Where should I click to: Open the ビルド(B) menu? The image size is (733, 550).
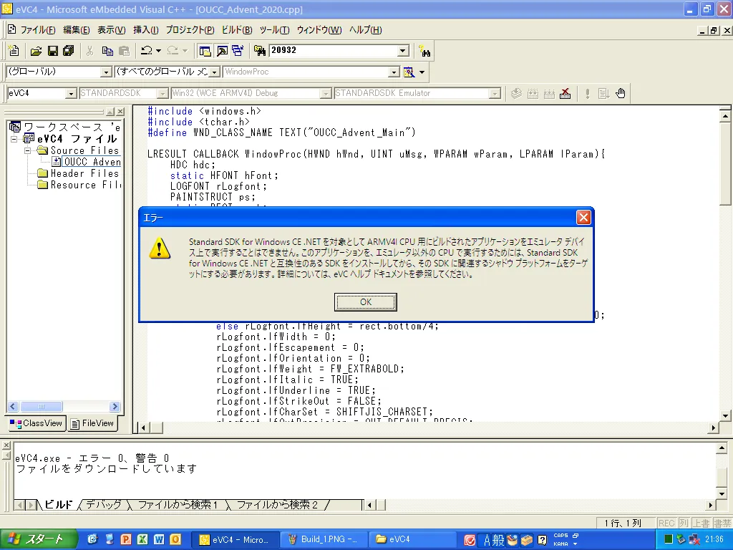tap(236, 30)
